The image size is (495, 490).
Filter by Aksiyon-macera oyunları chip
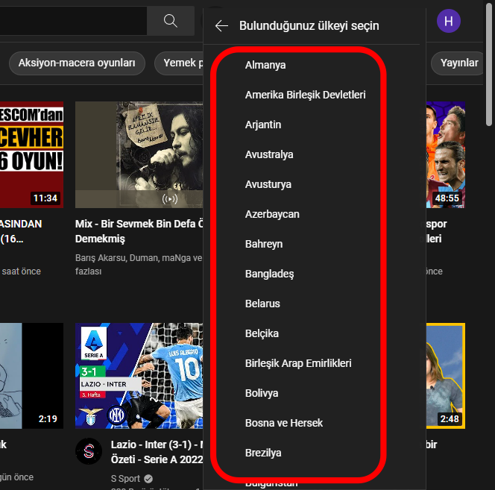tap(77, 63)
